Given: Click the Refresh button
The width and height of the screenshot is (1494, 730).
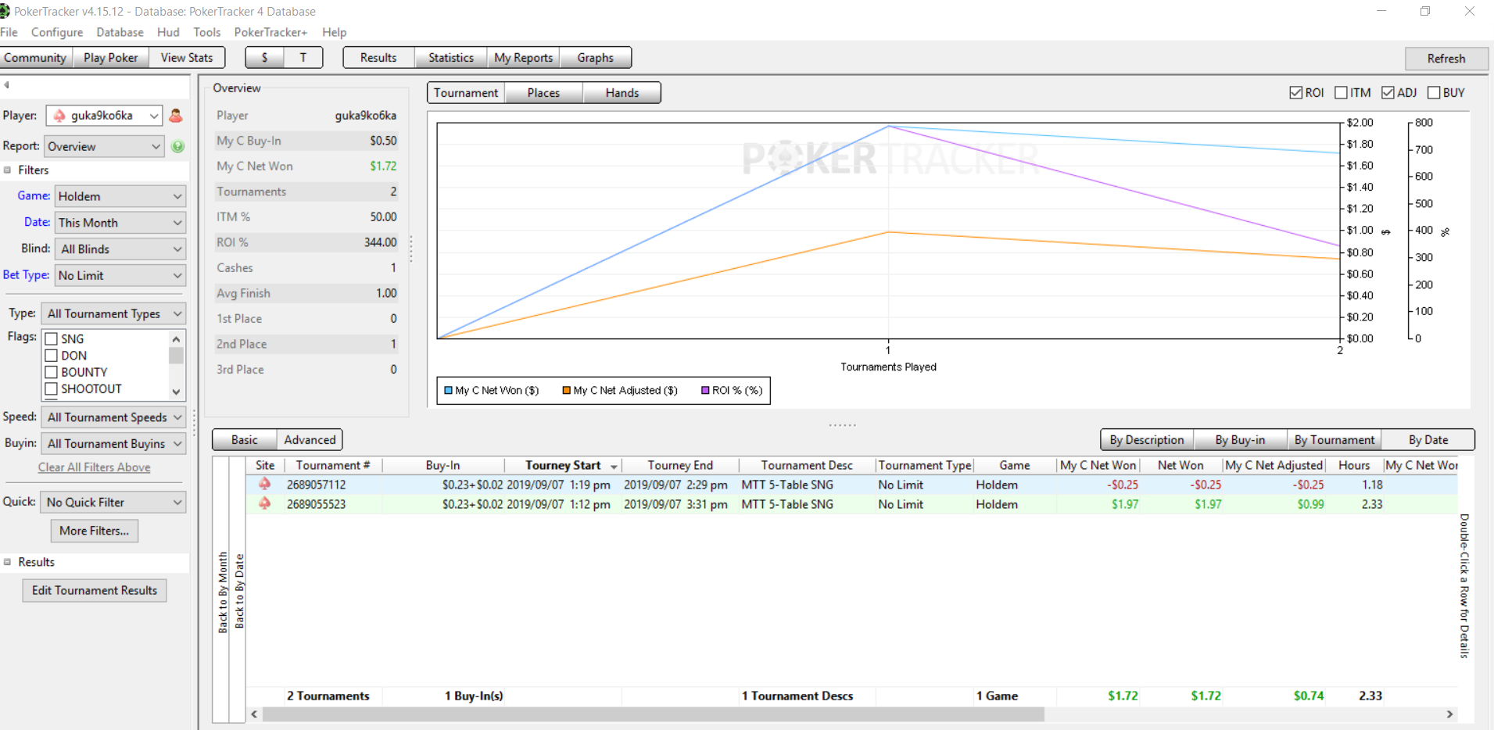Looking at the screenshot, I should pyautogui.click(x=1446, y=59).
